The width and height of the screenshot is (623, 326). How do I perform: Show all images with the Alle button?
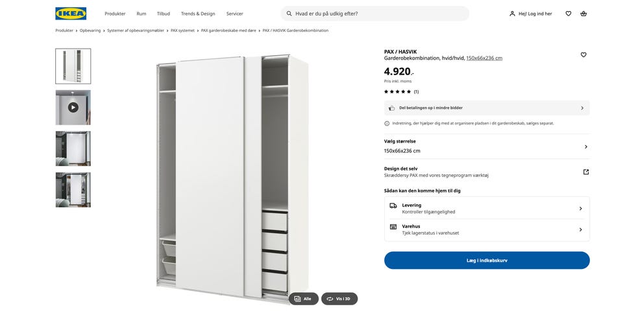click(303, 299)
